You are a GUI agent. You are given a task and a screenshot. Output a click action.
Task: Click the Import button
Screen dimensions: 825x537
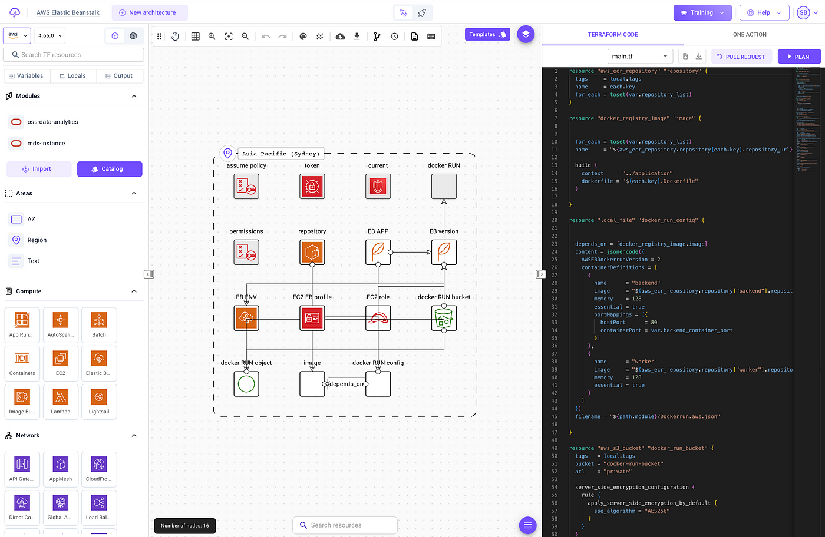pyautogui.click(x=39, y=169)
